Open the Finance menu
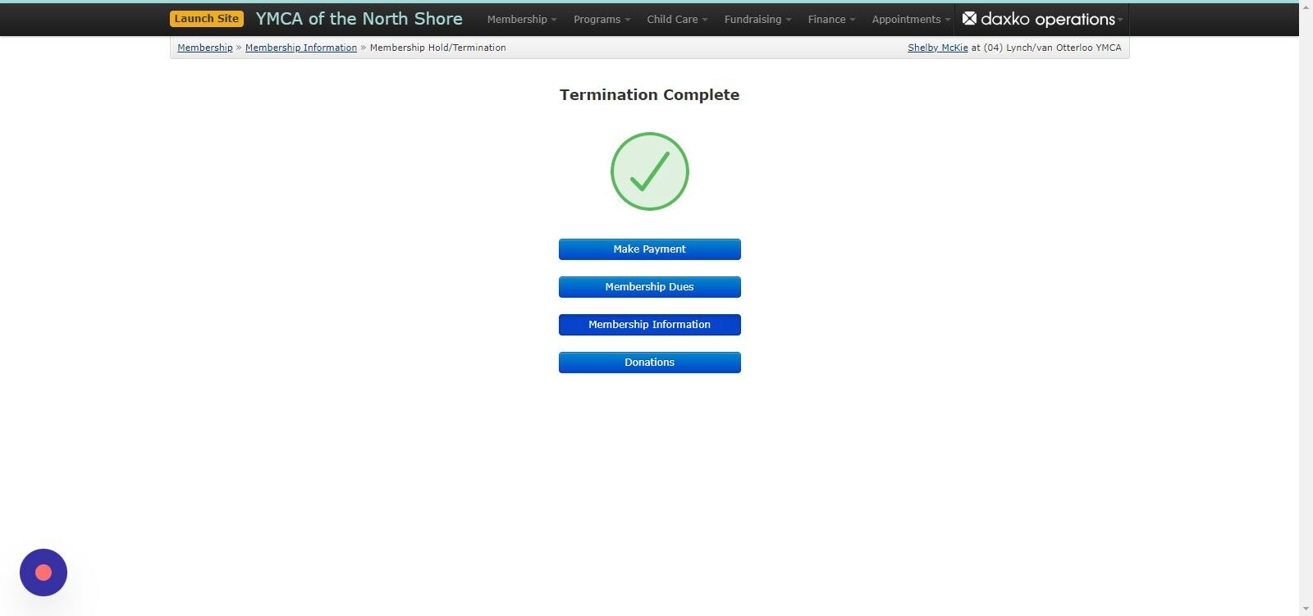Viewport: 1313px width, 616px height. (831, 19)
